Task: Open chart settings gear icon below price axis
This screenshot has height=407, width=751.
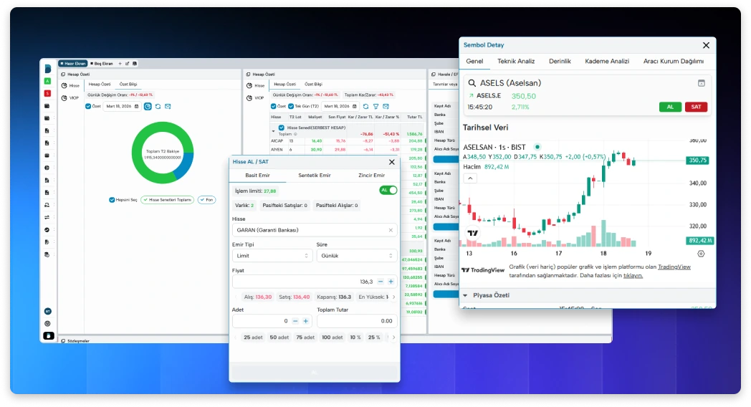Action: pos(701,254)
